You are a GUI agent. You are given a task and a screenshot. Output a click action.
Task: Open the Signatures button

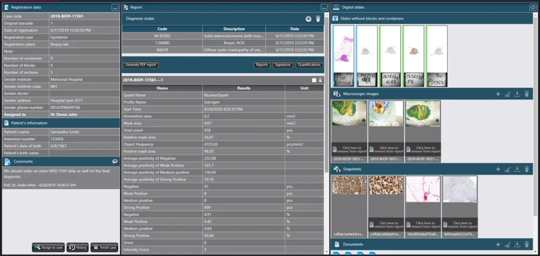pos(283,65)
